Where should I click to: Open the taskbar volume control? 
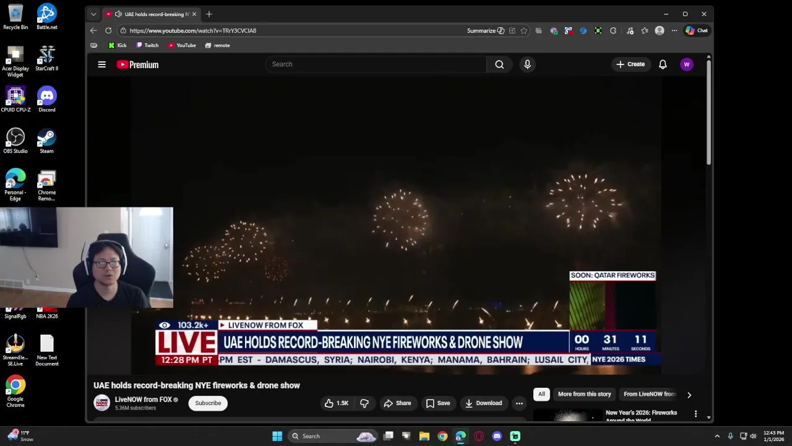click(753, 436)
